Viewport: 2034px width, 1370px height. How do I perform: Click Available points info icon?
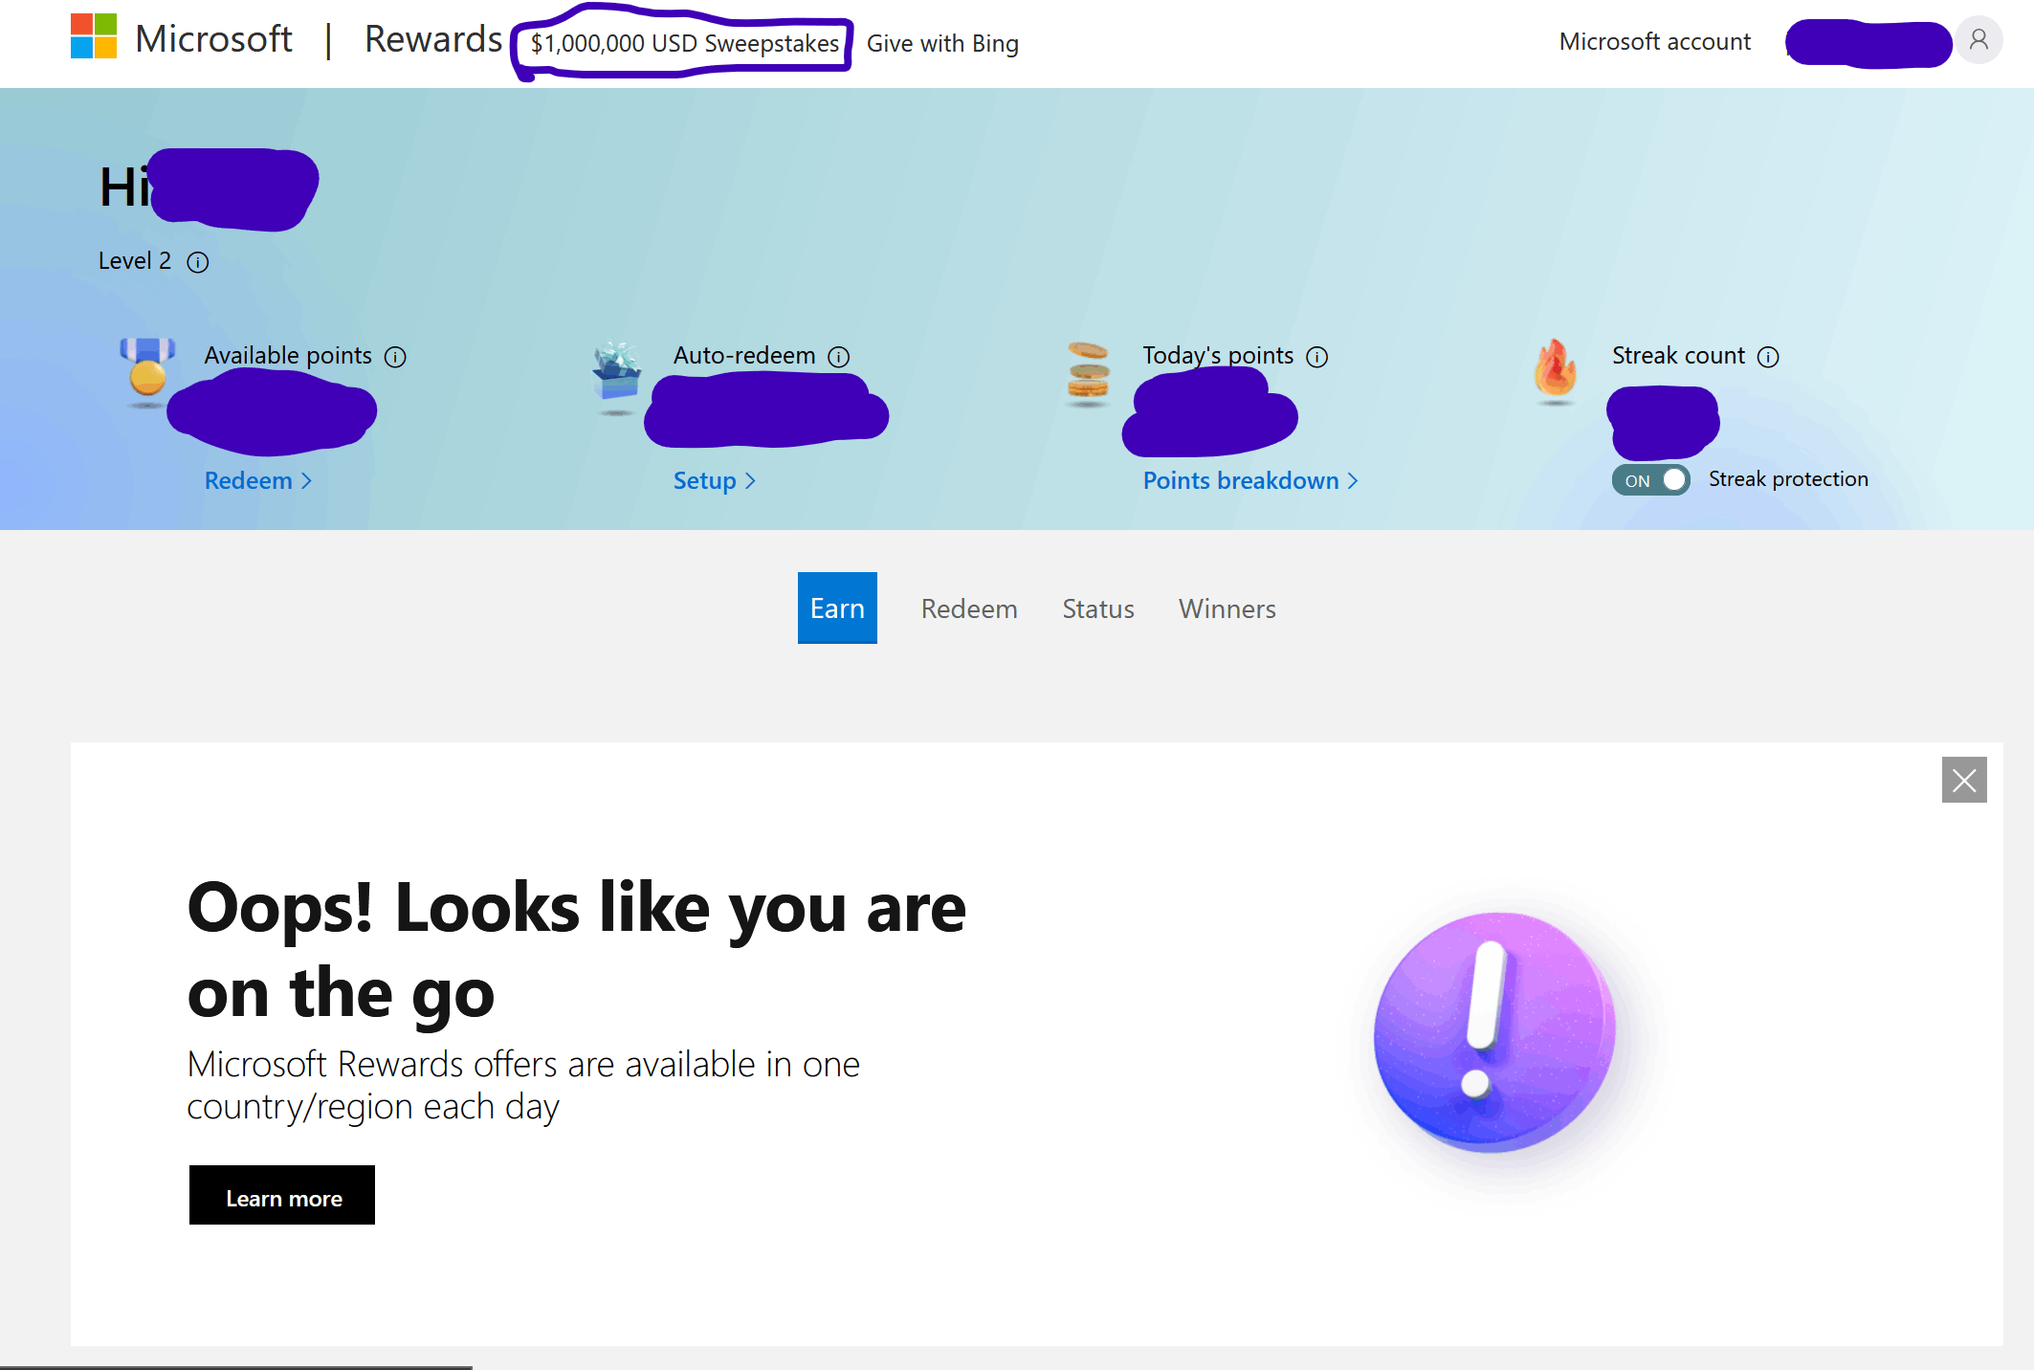[x=395, y=357]
